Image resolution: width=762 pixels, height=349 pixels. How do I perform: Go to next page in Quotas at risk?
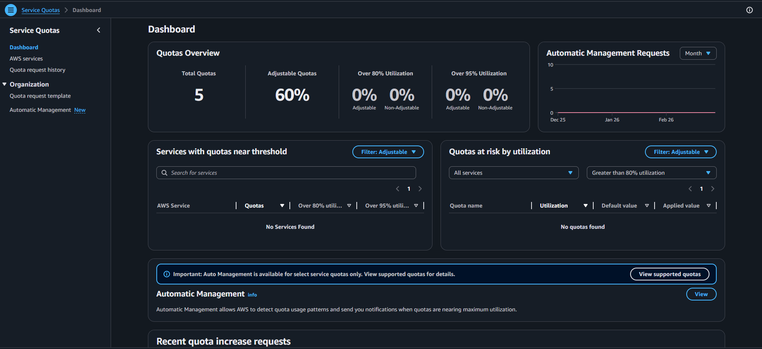coord(713,189)
